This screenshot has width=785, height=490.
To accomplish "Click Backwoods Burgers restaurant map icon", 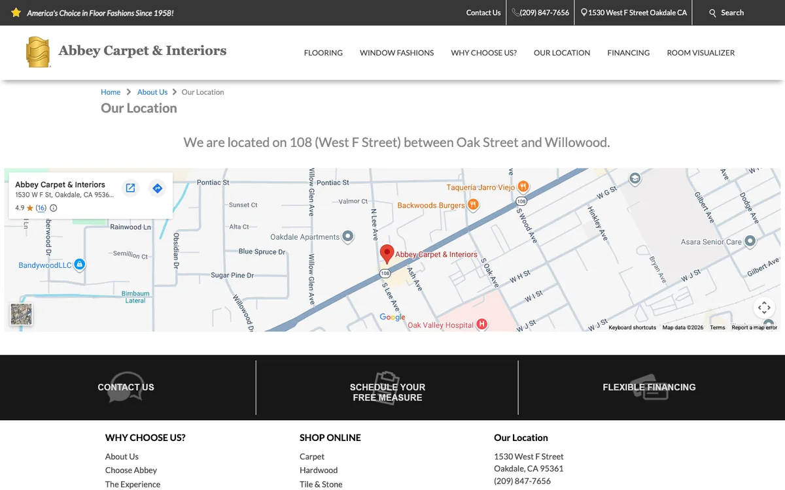I will [x=474, y=205].
